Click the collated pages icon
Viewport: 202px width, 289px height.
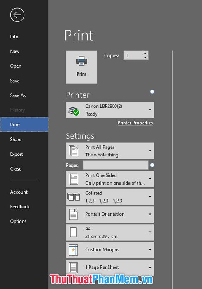point(74,197)
